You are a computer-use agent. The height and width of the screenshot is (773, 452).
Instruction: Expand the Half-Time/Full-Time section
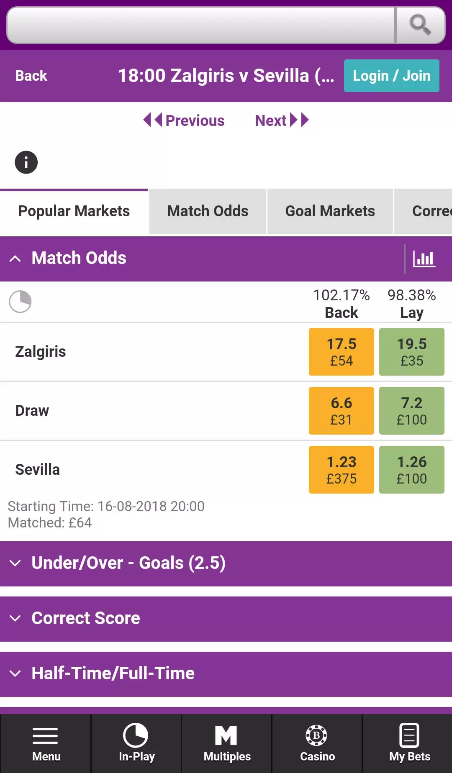tap(226, 674)
